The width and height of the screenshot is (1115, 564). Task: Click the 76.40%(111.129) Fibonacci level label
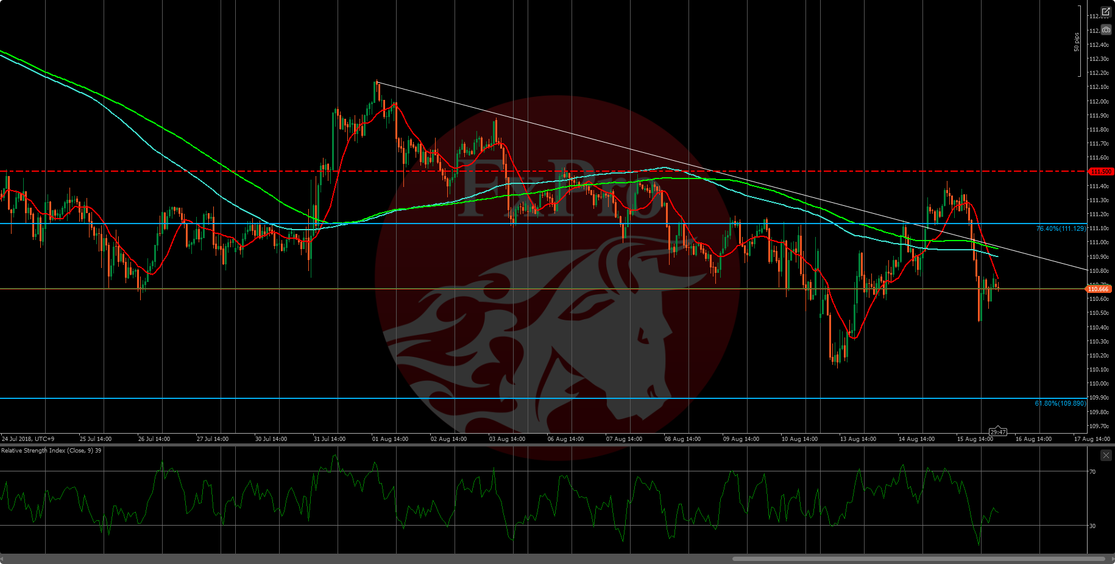click(1061, 229)
